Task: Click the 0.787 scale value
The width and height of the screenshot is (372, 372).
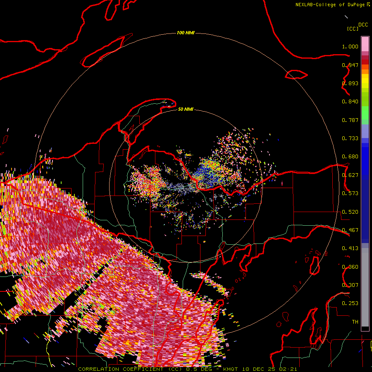Action: 350,120
